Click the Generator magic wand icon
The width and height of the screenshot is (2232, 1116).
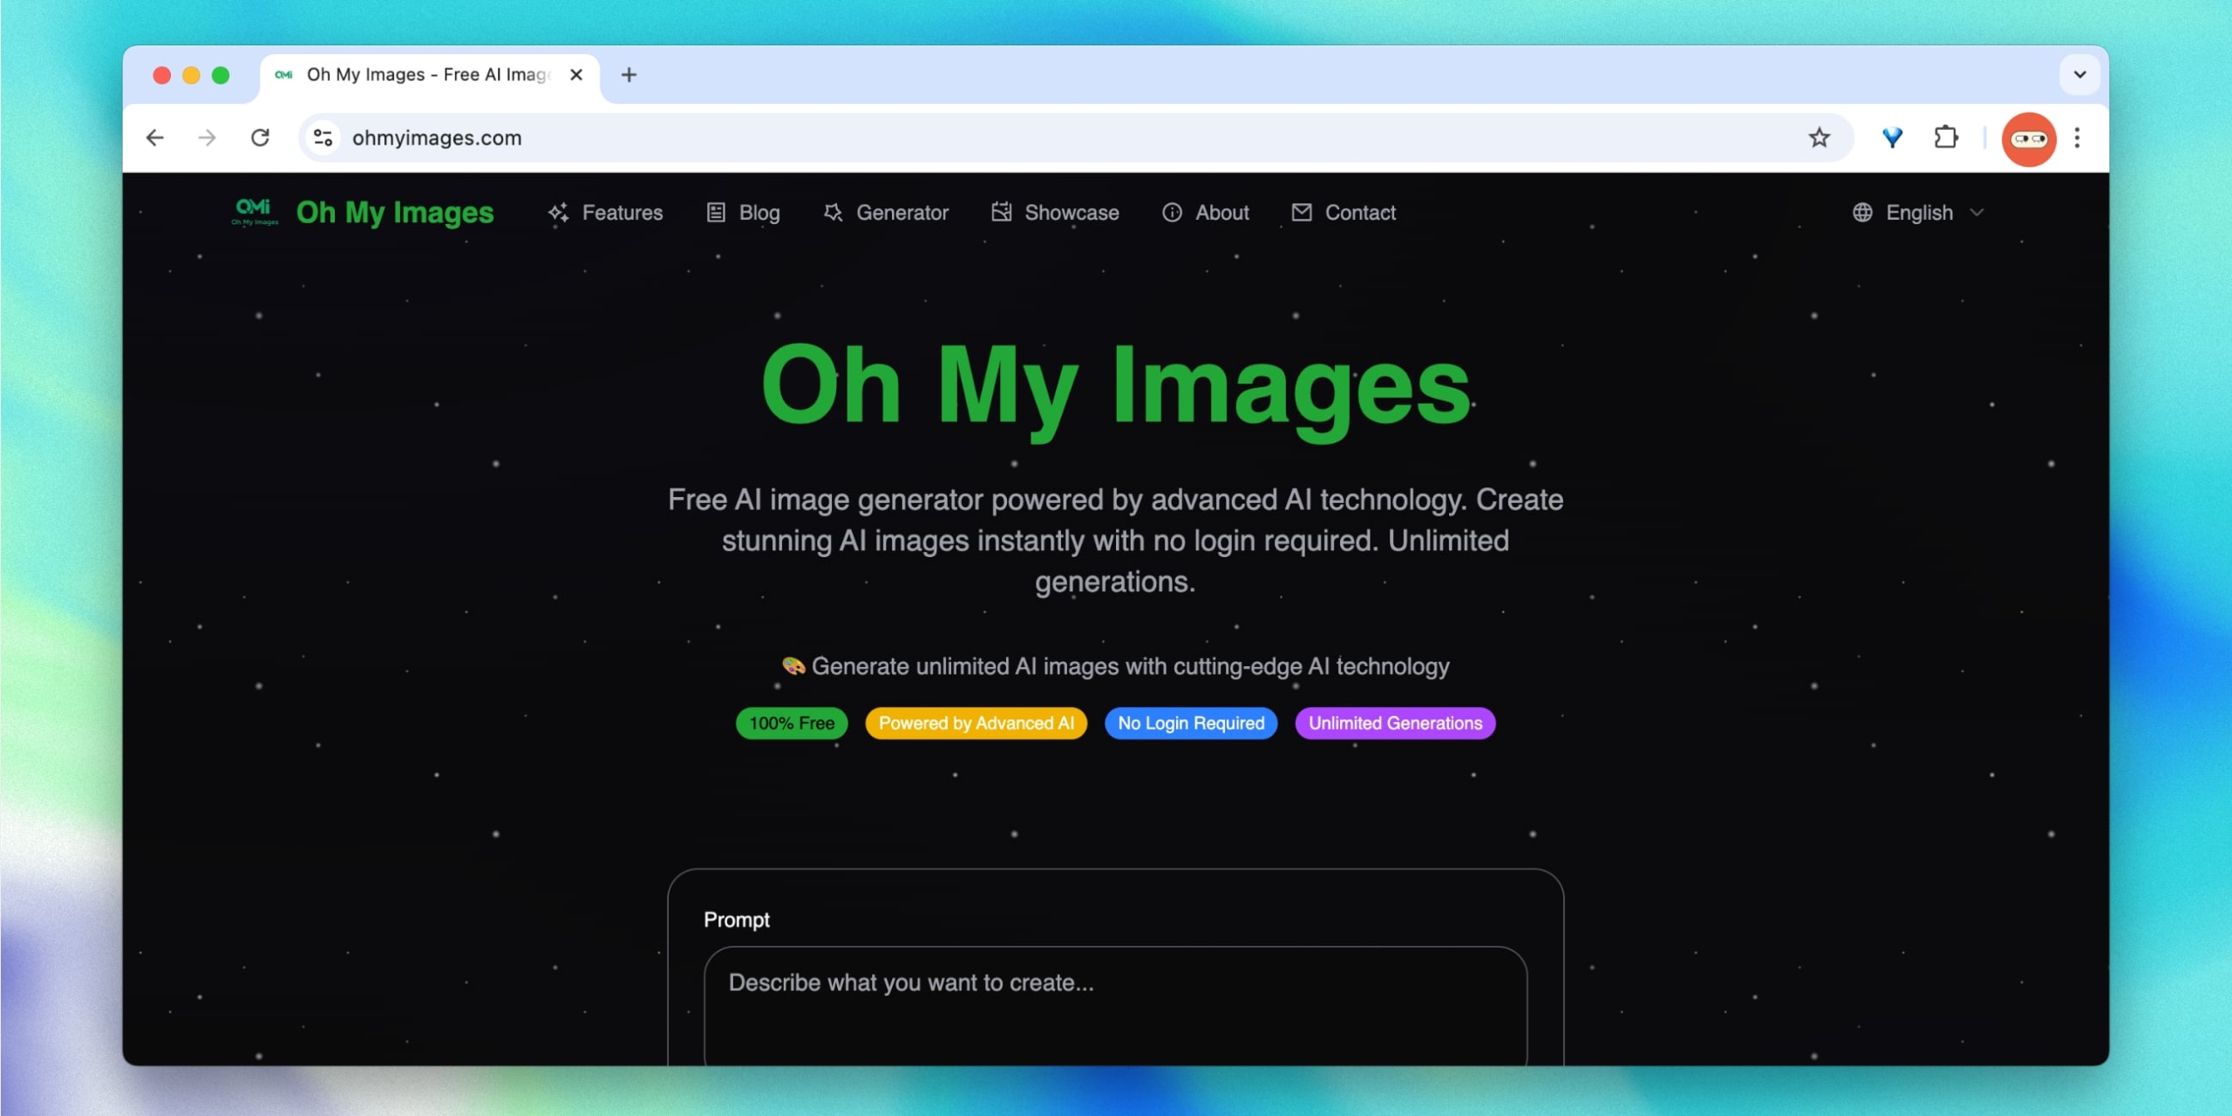point(833,212)
